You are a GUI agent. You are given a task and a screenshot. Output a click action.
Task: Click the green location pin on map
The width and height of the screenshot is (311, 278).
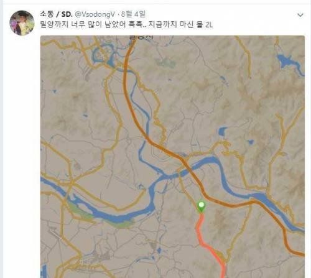201,206
